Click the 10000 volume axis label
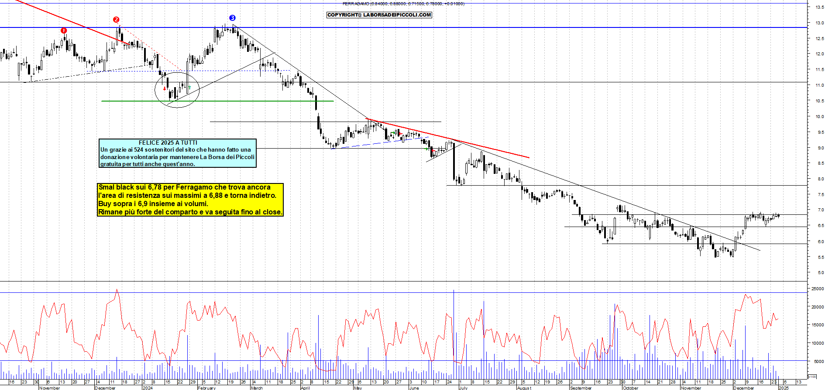Image resolution: width=825 pixels, height=390 pixels. point(818,343)
